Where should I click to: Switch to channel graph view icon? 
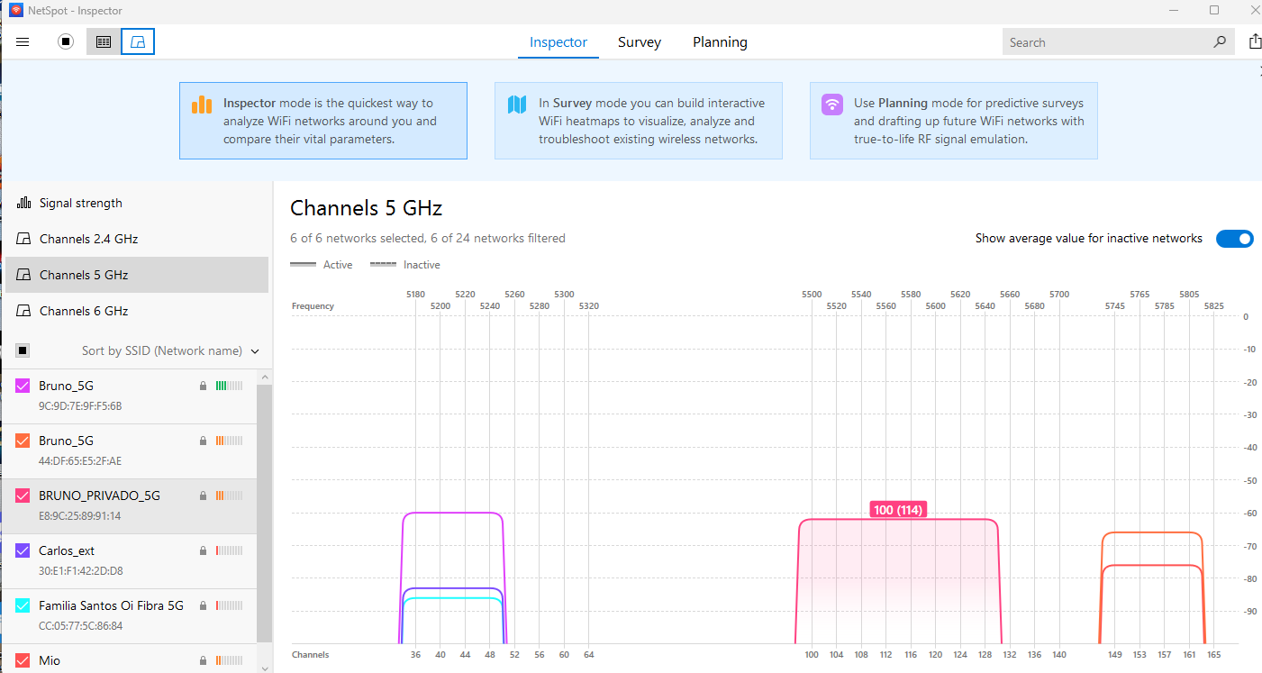click(x=138, y=41)
